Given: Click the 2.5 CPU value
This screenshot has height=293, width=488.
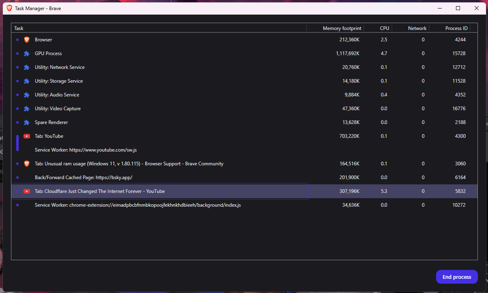Looking at the screenshot, I should pyautogui.click(x=384, y=40).
